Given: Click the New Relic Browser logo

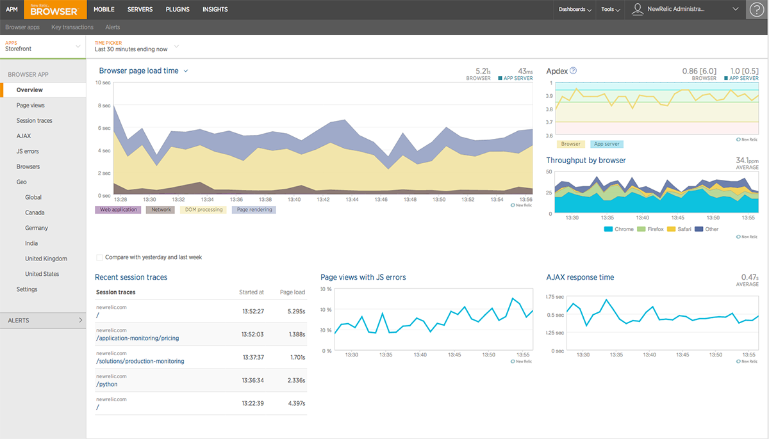Looking at the screenshot, I should 54,10.
